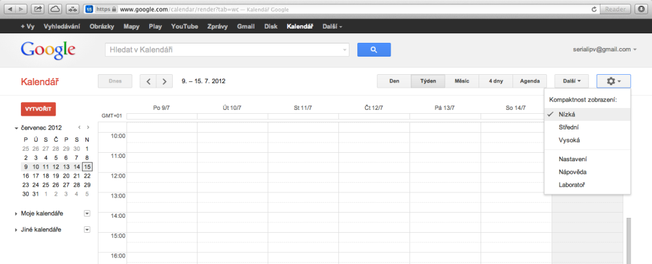Open Moje kalendáře options dropdown
This screenshot has height=264, width=652.
pos(87,213)
